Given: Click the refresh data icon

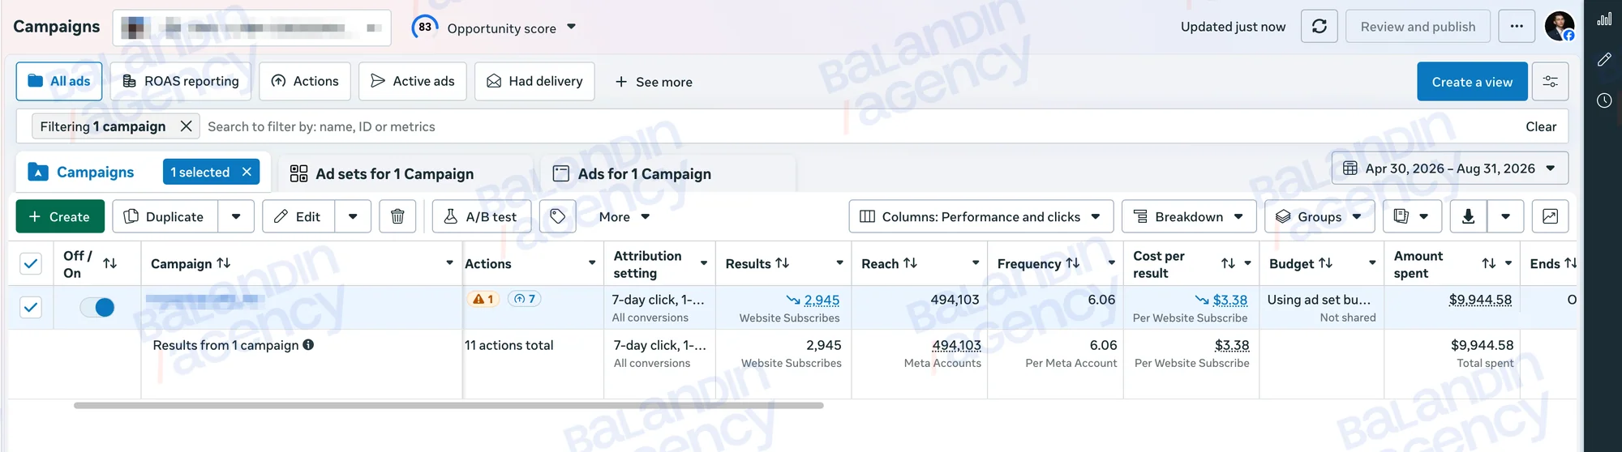Looking at the screenshot, I should [1319, 27].
